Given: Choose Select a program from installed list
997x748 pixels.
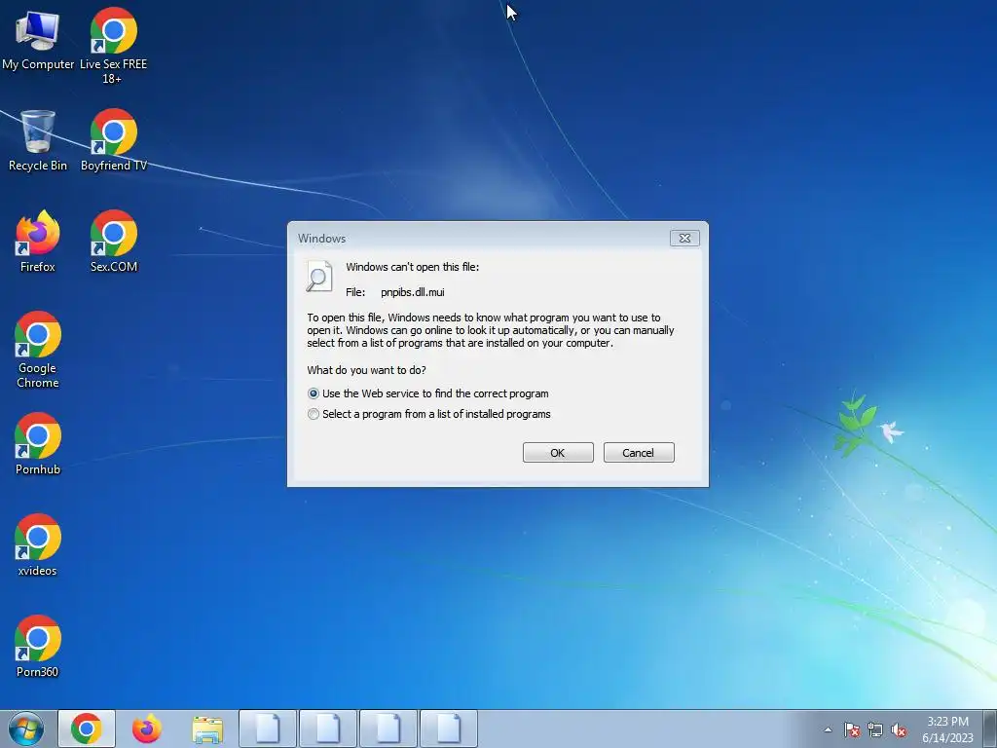Looking at the screenshot, I should [x=429, y=414].
